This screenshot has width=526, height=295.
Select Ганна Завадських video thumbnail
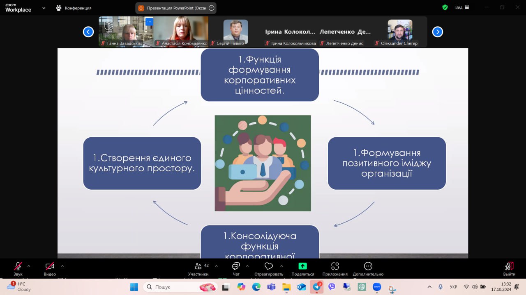click(x=126, y=32)
